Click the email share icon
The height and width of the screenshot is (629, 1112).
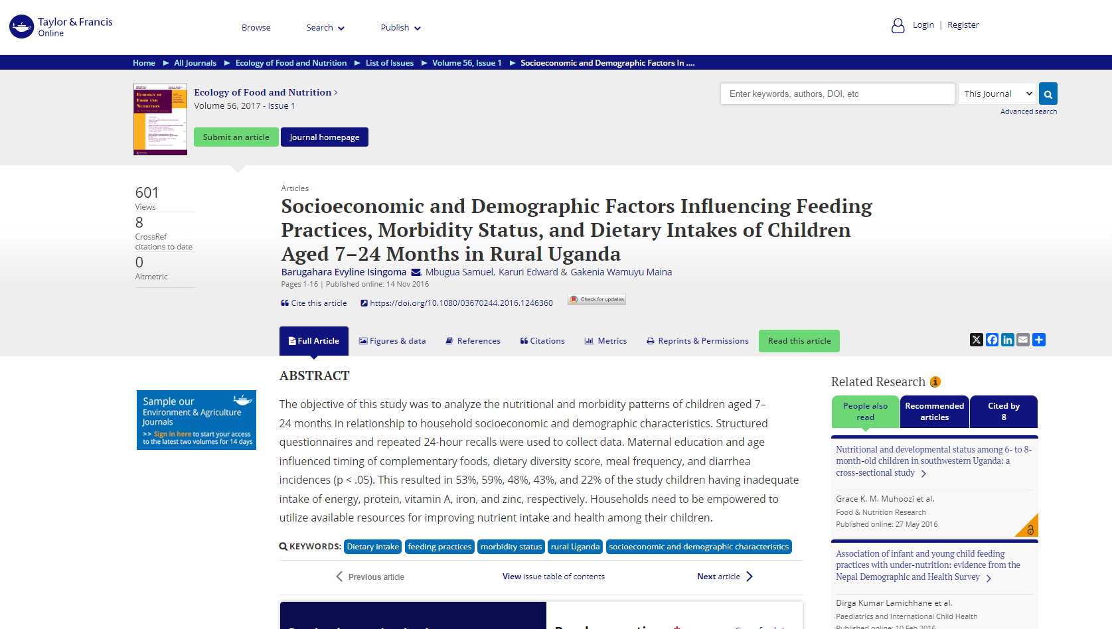pyautogui.click(x=1023, y=340)
